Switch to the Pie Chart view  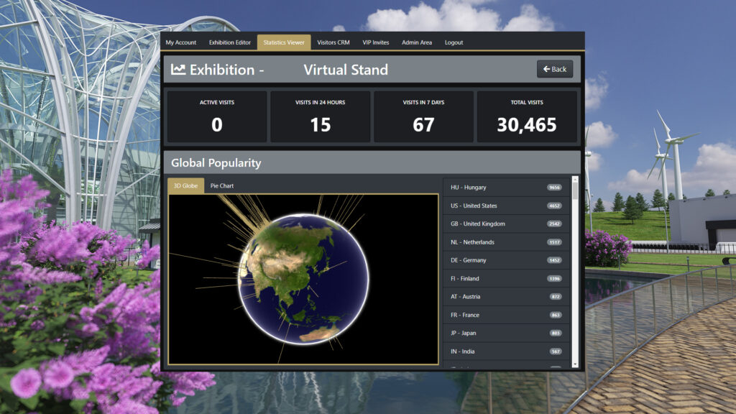coord(221,186)
